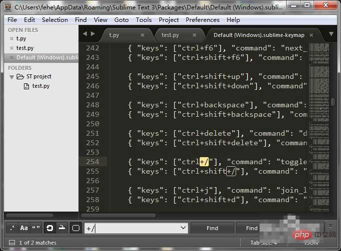Toggle highlight matches icon
This screenshot has height=251, width=341.
(75, 228)
